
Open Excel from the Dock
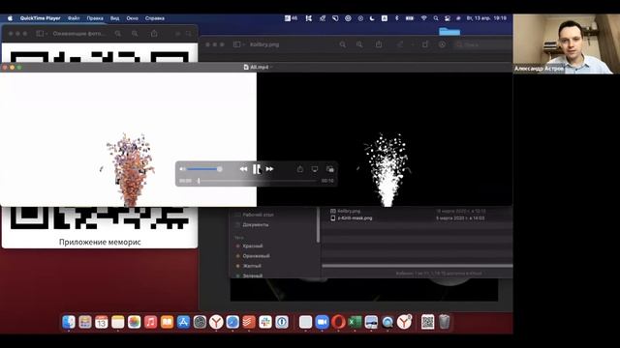[355, 322]
